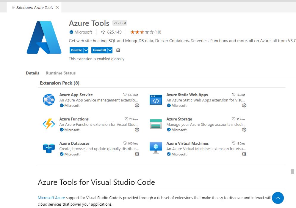The height and width of the screenshot is (208, 296).
Task: Switch to the Details tab
Action: 32,73
